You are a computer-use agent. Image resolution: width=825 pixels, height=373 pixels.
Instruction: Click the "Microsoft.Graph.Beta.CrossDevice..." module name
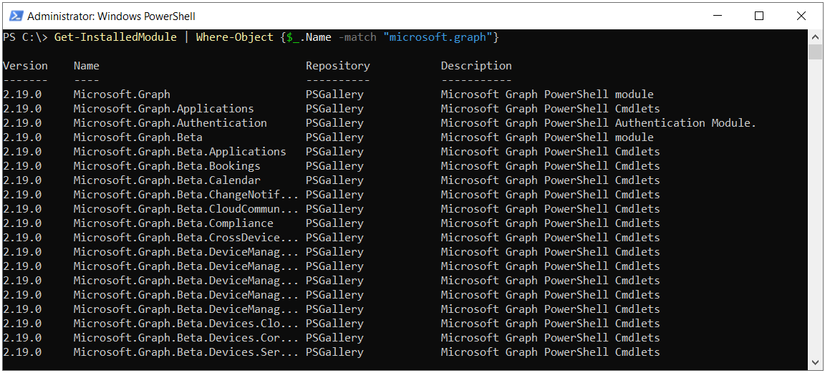(x=186, y=237)
